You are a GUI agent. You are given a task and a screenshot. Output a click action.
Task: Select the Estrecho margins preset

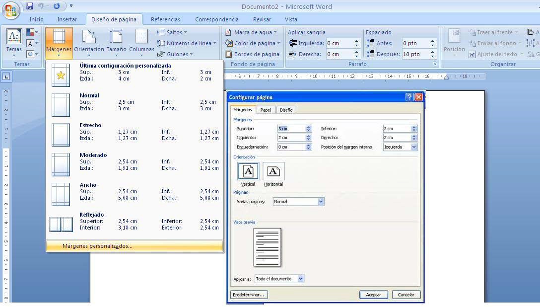pos(135,135)
